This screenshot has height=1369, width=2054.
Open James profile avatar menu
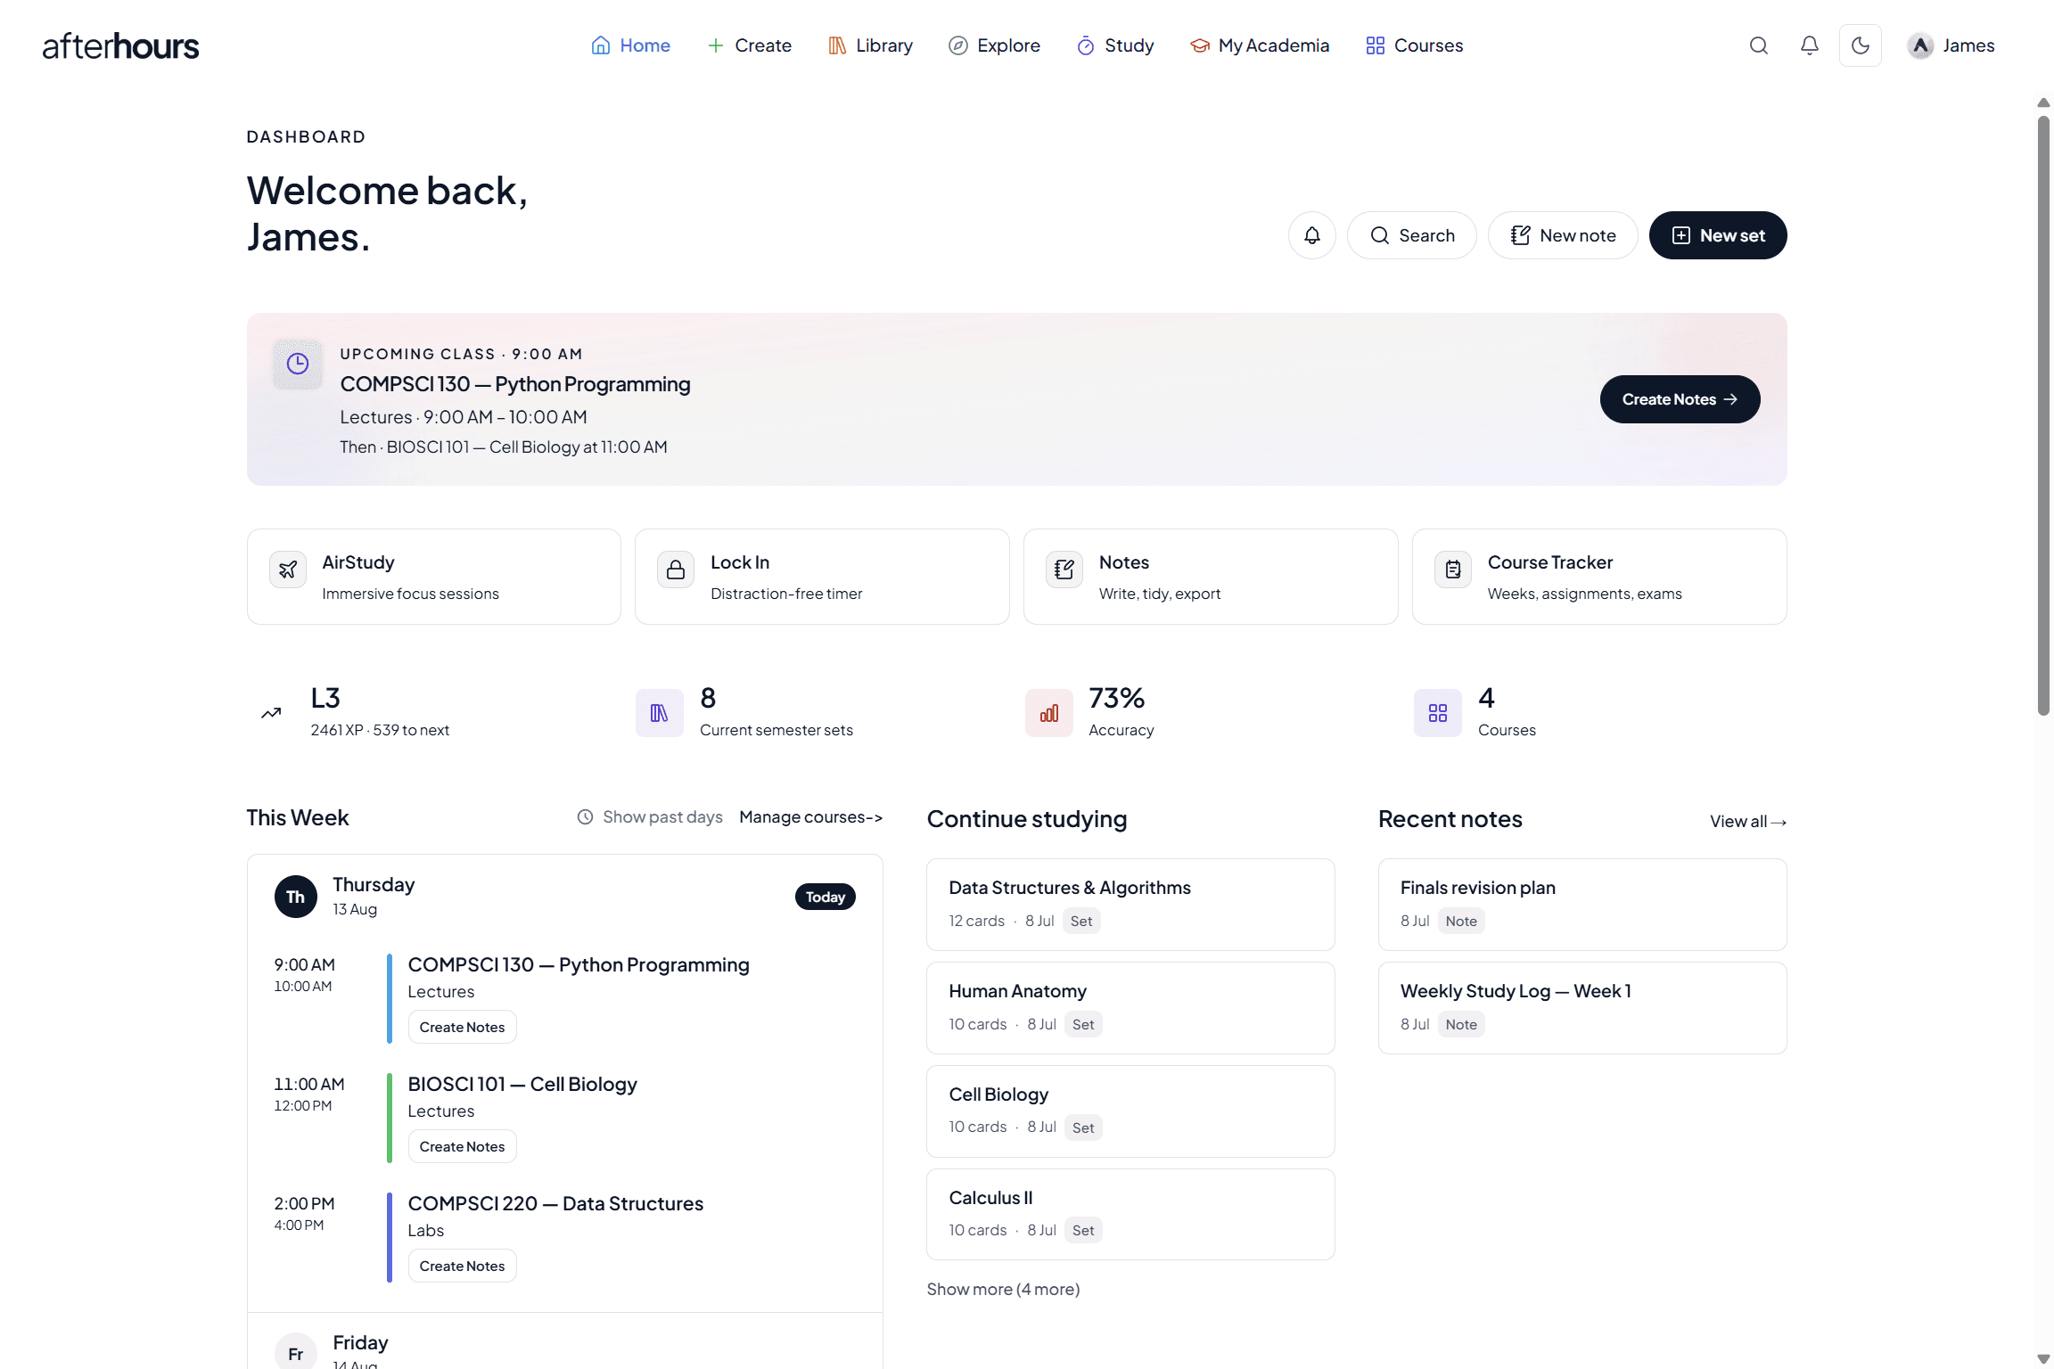pos(1951,45)
